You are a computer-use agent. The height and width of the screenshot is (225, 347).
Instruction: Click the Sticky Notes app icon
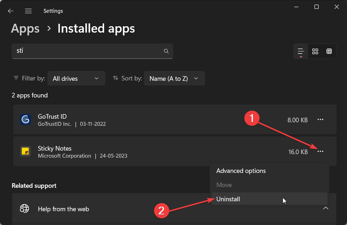point(25,152)
